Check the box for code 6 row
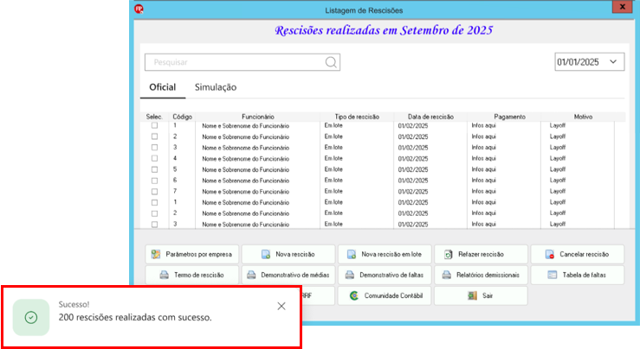Image resolution: width=640 pixels, height=349 pixels. 154,181
